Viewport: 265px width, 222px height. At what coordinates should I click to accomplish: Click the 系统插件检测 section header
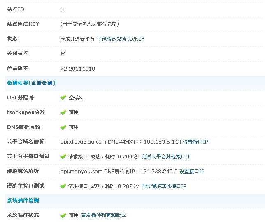tap(23, 201)
